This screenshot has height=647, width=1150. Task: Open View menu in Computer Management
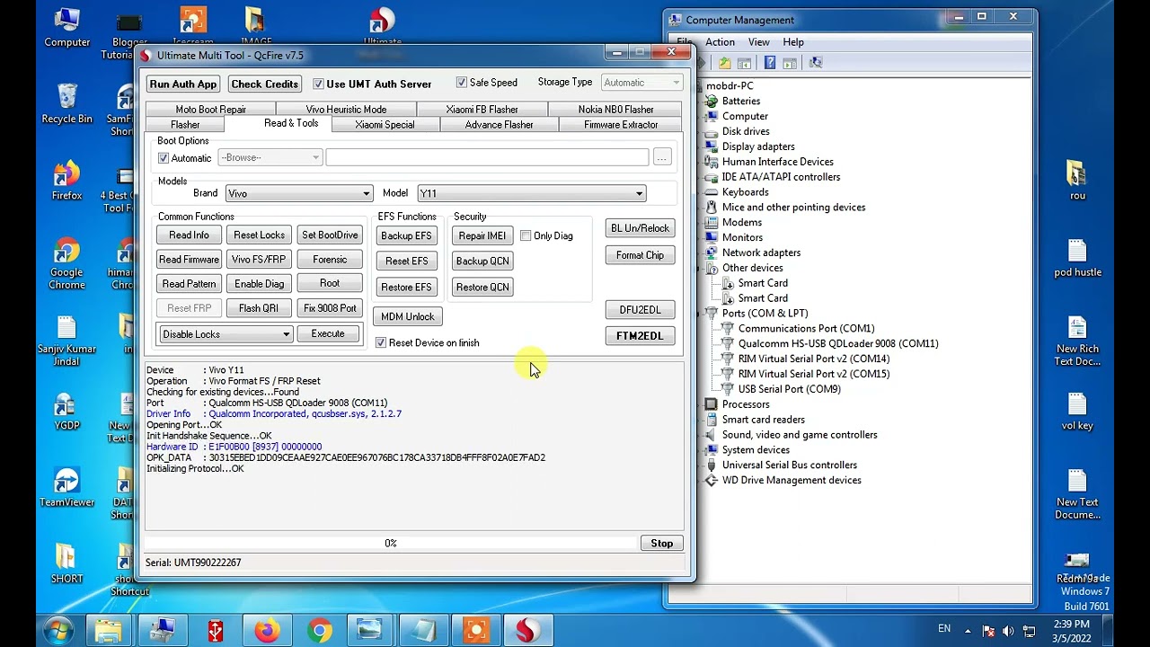pos(758,42)
